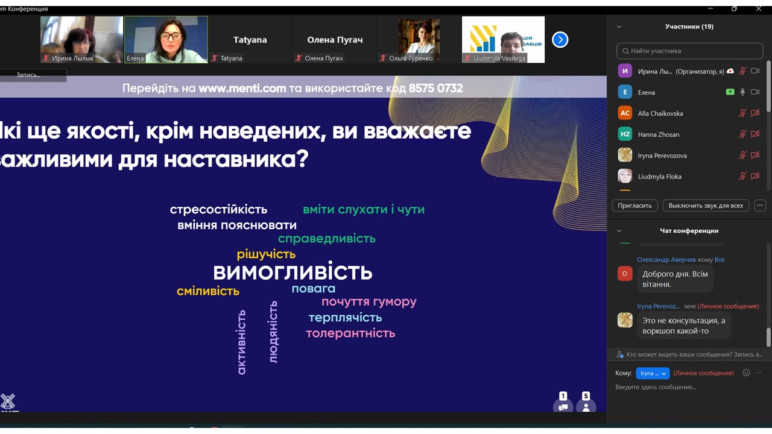Click the Найти участника search field
The width and height of the screenshot is (772, 434).
tap(689, 51)
